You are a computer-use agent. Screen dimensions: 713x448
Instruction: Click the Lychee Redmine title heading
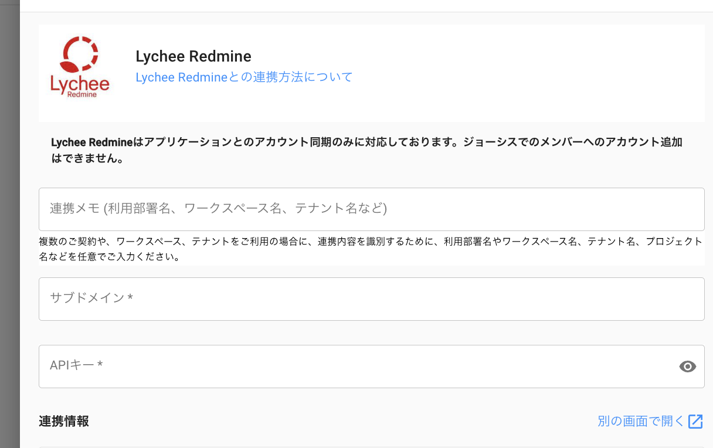193,56
